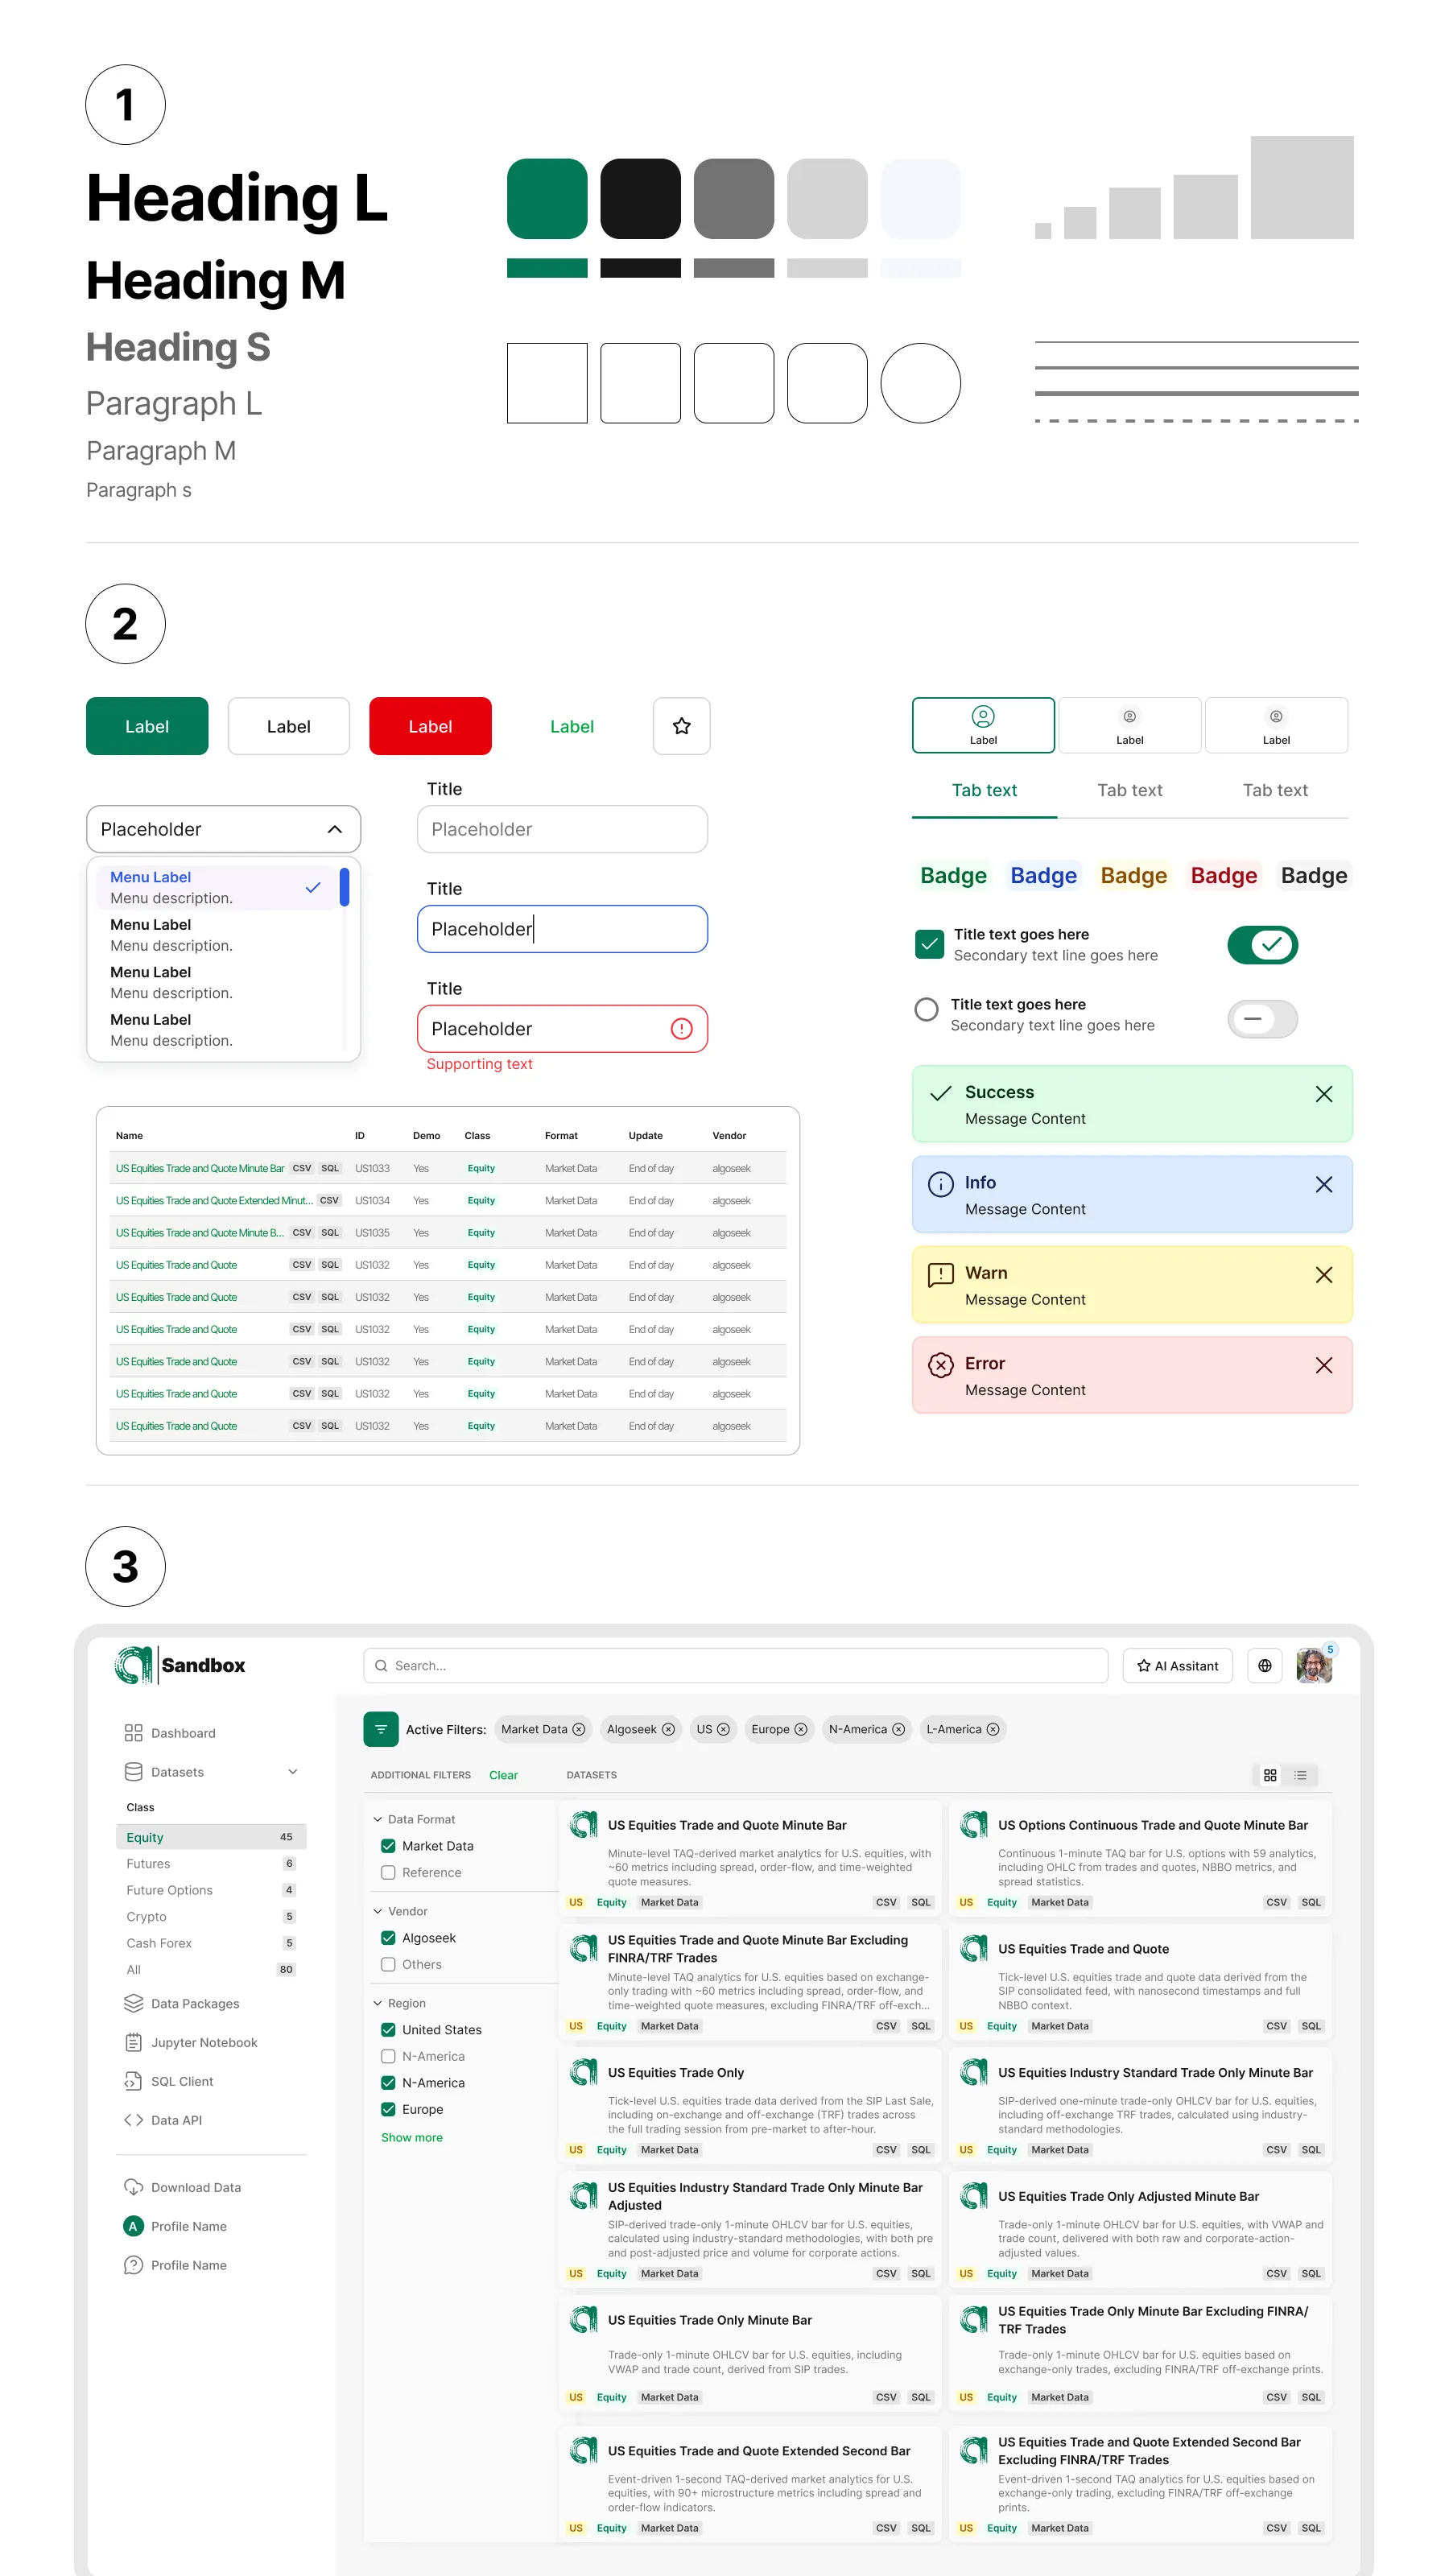Remove the Algoseek active filter chip
The image size is (1449, 2576).
click(669, 1729)
